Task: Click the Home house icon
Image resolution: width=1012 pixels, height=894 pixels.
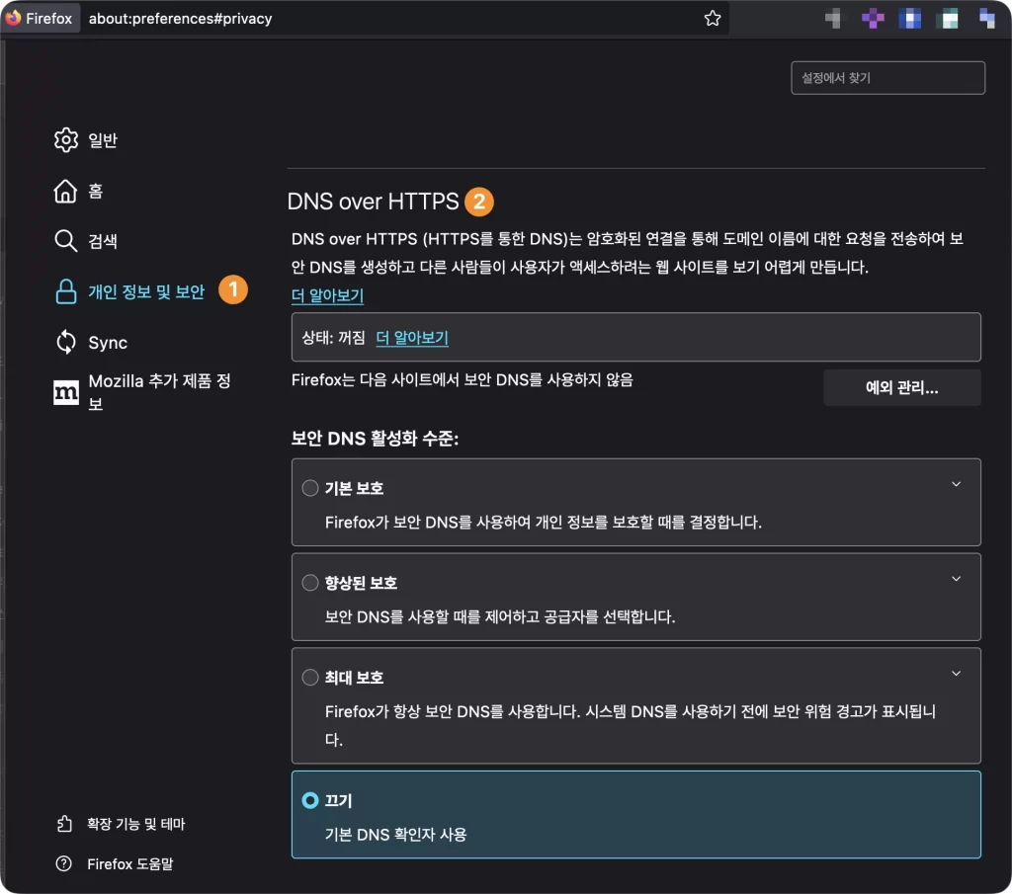Action: point(65,191)
